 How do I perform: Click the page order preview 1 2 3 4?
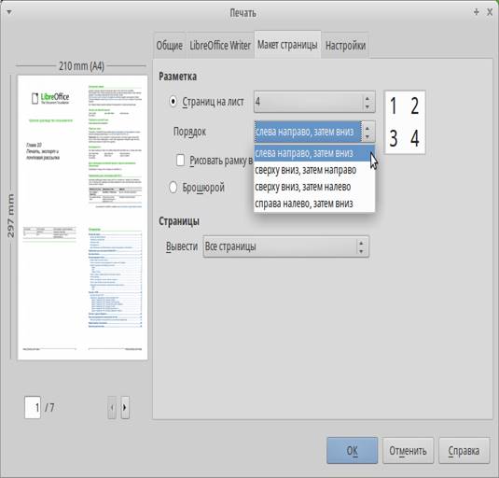click(x=405, y=122)
